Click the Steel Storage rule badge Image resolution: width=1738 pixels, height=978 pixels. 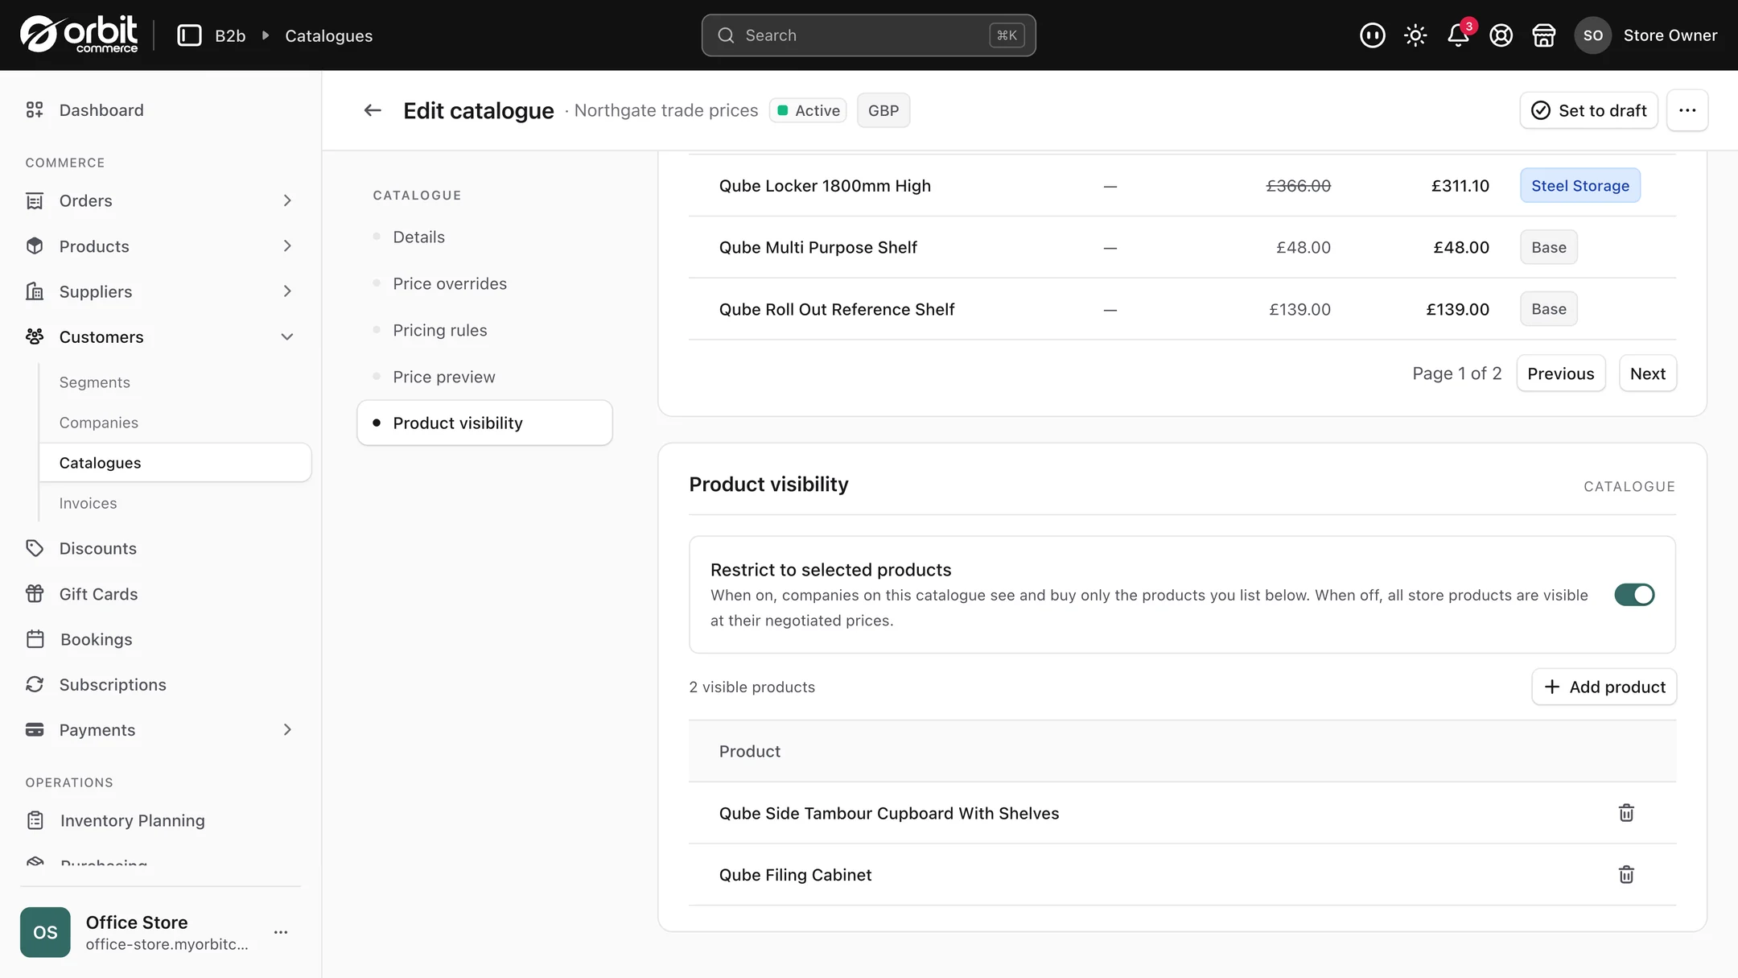[x=1579, y=186]
